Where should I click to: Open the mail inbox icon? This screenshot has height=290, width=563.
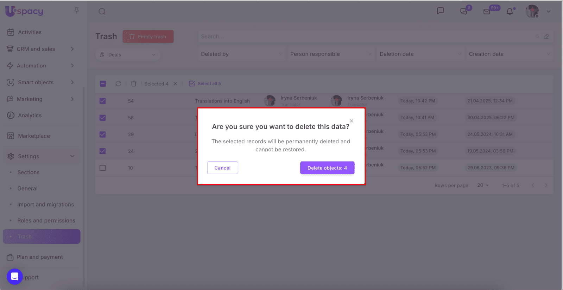(x=487, y=12)
